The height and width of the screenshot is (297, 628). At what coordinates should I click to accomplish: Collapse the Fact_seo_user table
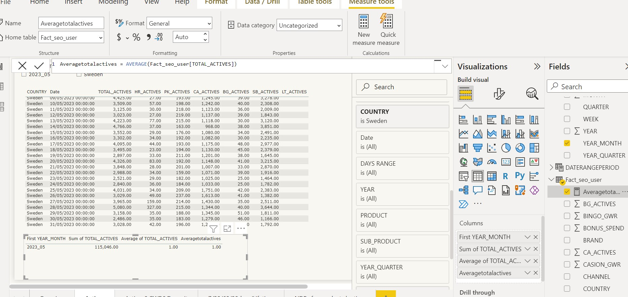pyautogui.click(x=551, y=179)
